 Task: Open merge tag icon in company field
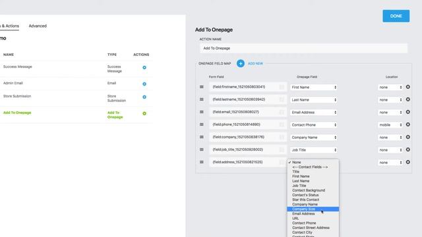[x=282, y=138]
